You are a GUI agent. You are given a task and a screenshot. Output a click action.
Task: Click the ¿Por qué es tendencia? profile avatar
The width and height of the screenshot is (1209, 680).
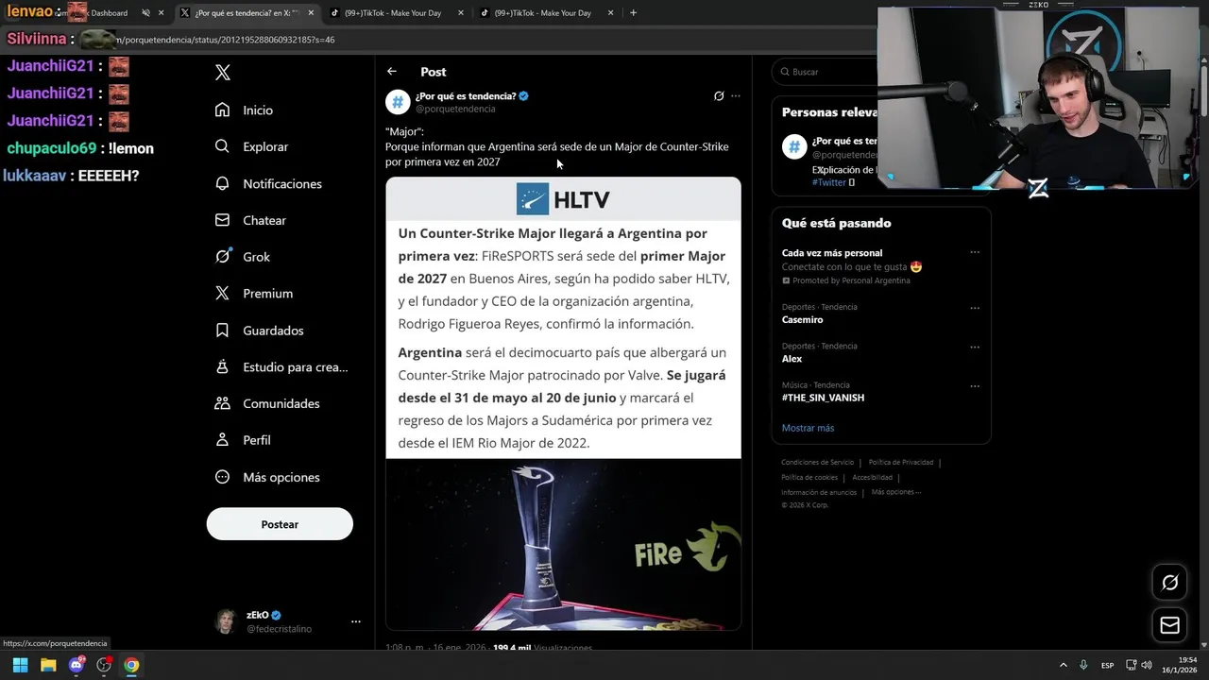point(398,102)
